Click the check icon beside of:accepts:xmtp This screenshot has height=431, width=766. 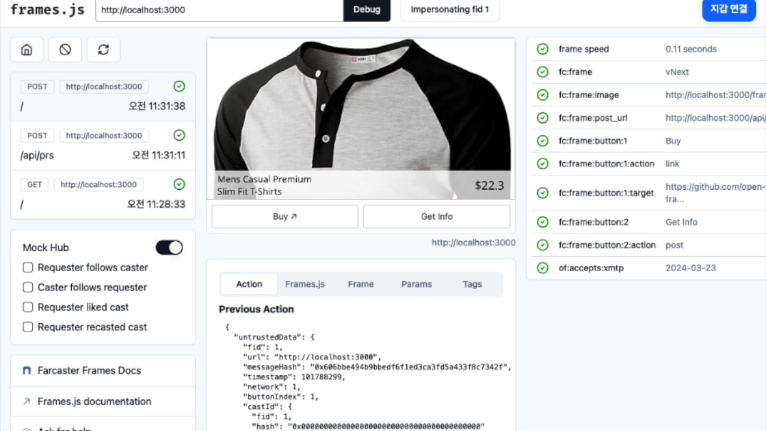543,268
